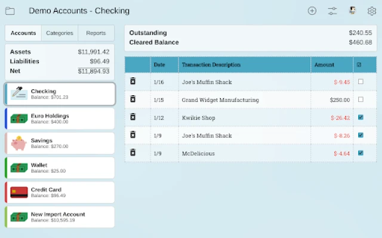Viewport: 382px width, 238px height.
Task: Delete the 1/16 Joe's Muffin Shack transaction
Action: (133, 82)
